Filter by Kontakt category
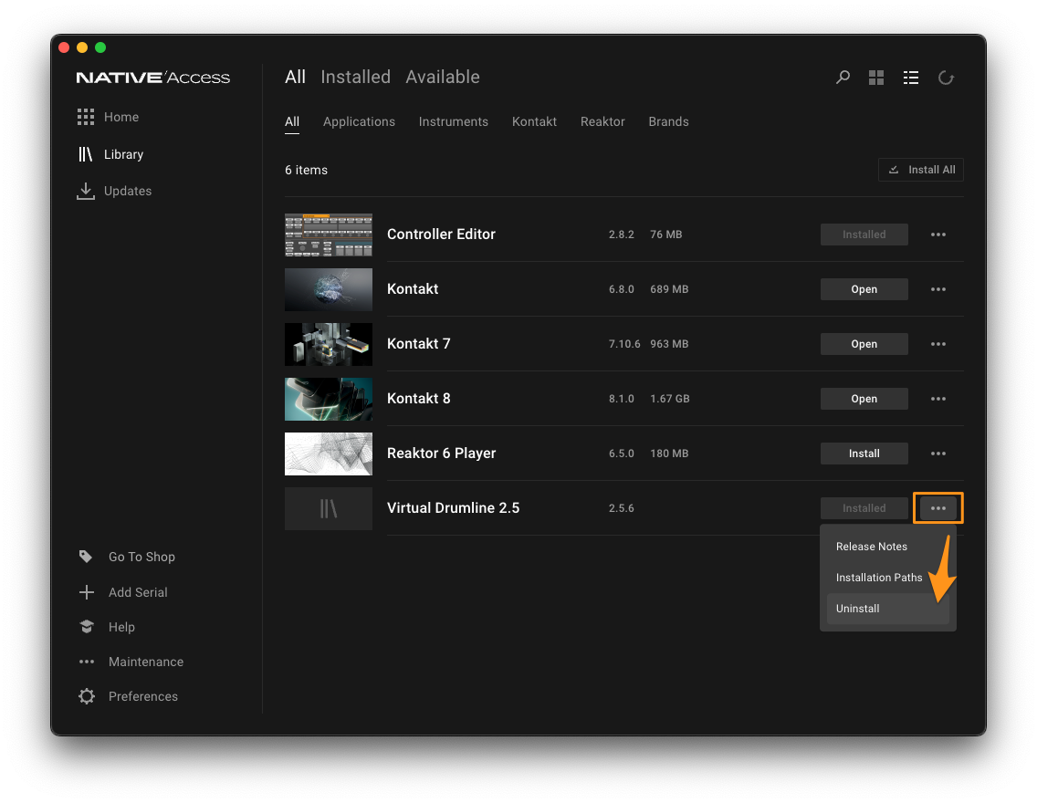The width and height of the screenshot is (1037, 803). (534, 121)
